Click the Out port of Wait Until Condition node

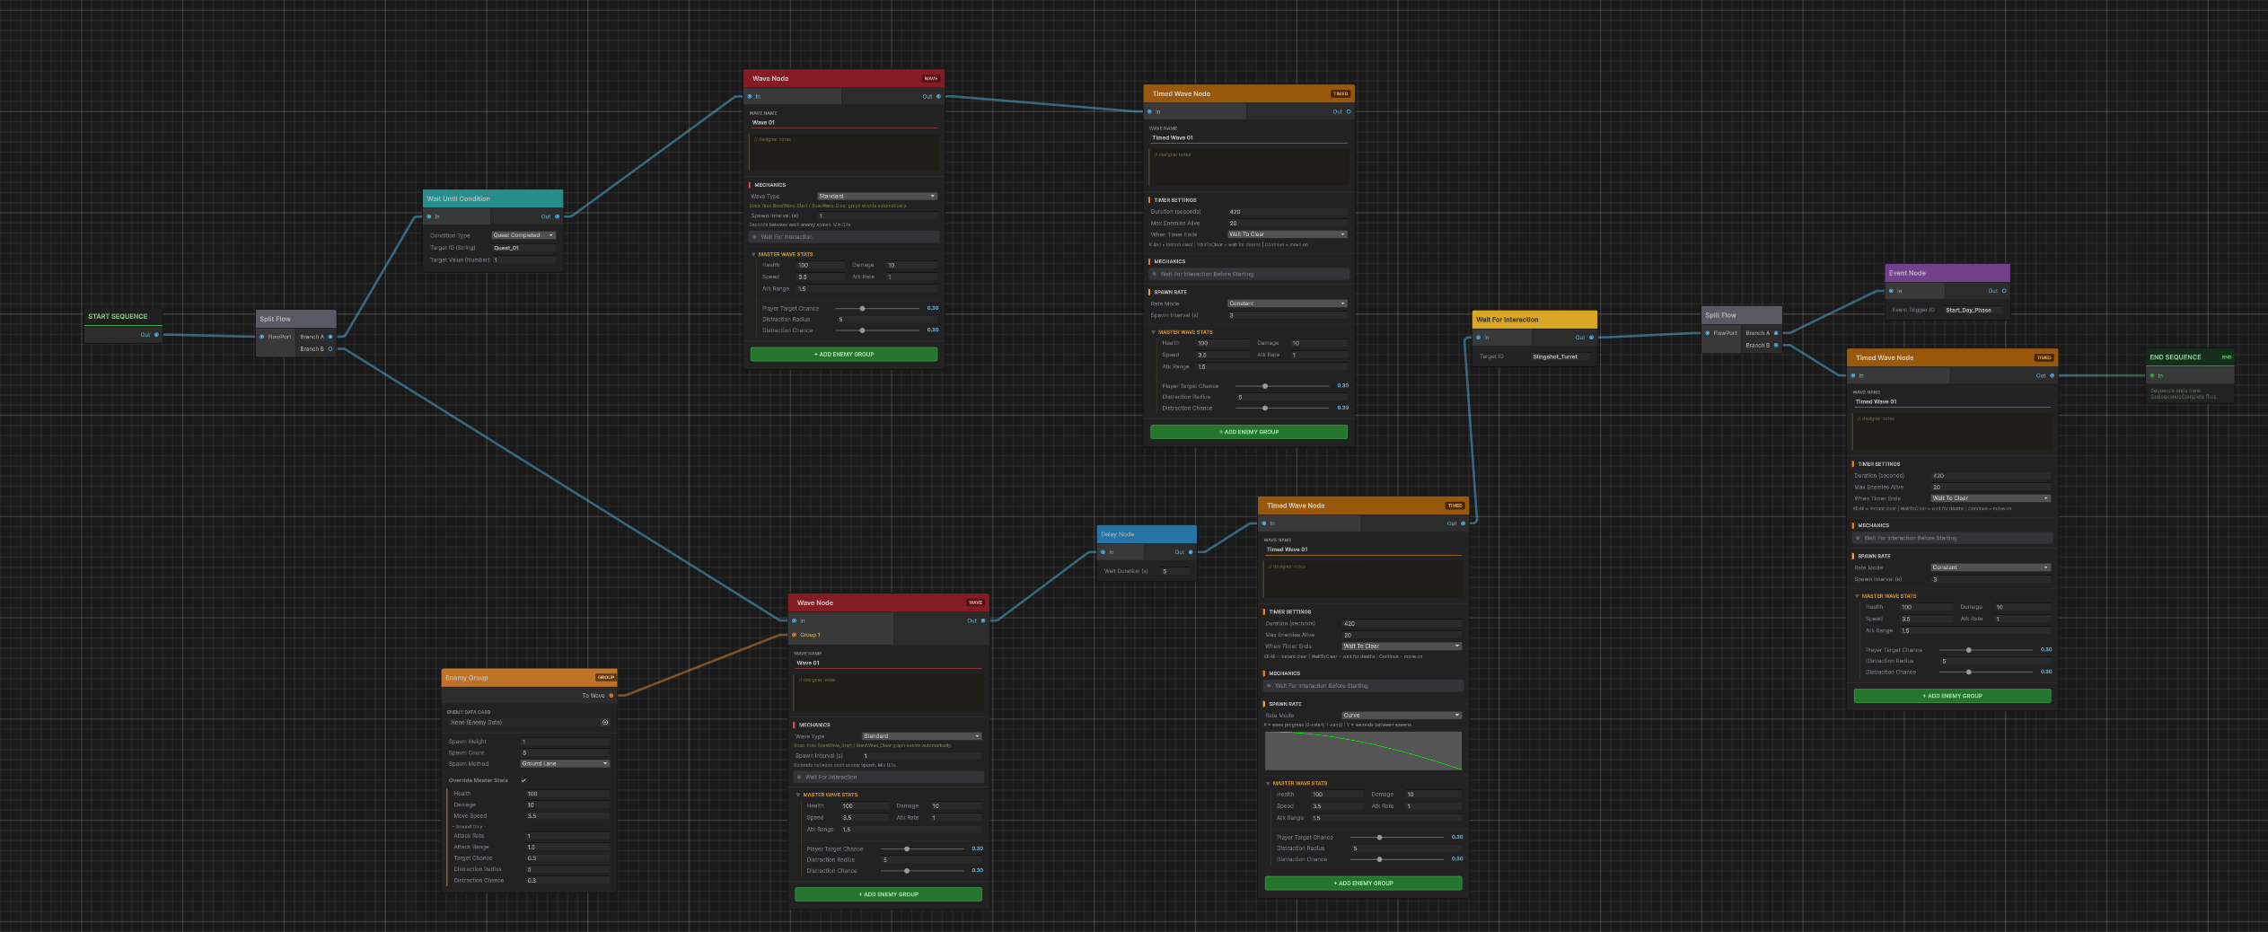[x=557, y=216]
